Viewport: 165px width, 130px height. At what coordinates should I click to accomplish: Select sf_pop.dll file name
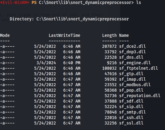click(131, 90)
